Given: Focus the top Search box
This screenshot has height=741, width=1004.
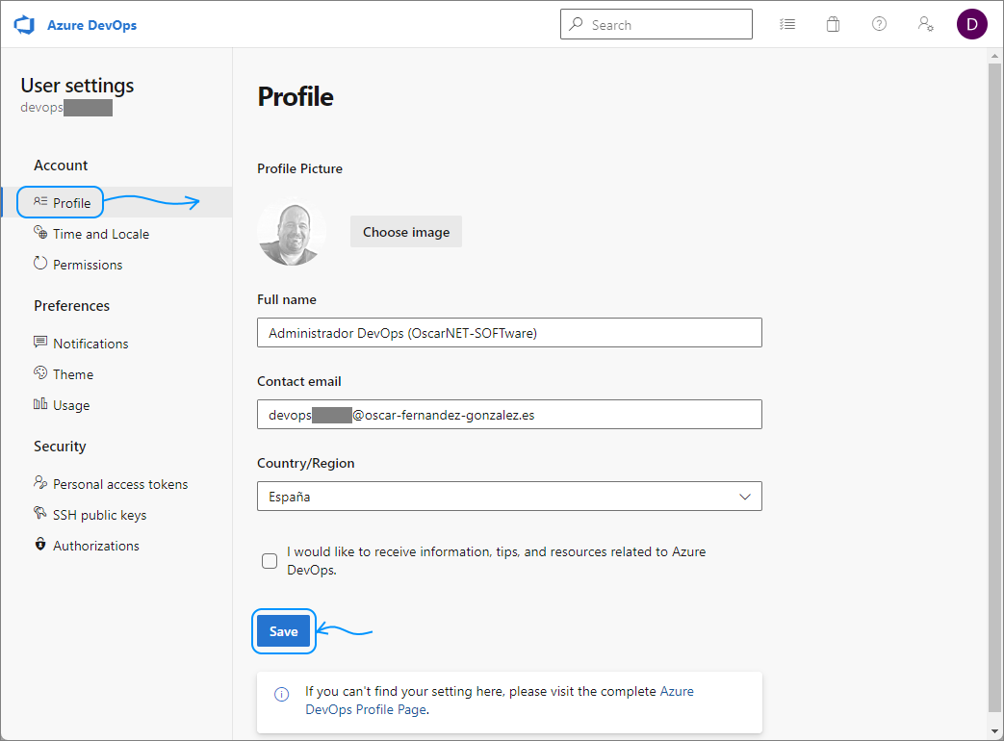Looking at the screenshot, I should pyautogui.click(x=656, y=24).
